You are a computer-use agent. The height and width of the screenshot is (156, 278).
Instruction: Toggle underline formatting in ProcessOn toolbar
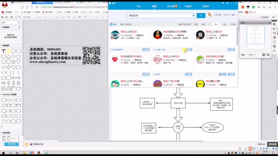tap(53, 17)
